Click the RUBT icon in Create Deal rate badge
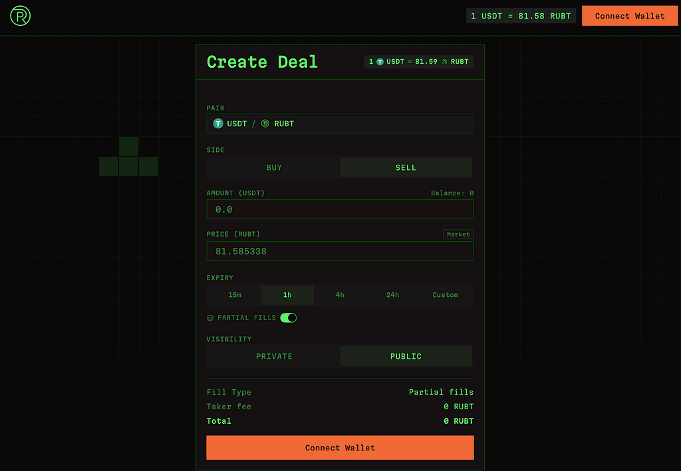 [x=444, y=62]
